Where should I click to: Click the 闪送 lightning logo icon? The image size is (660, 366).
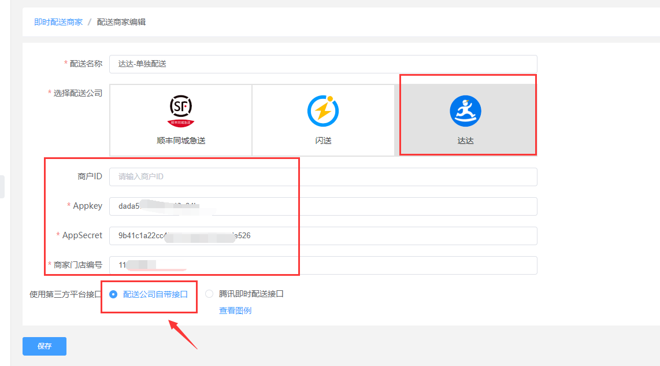tap(323, 110)
